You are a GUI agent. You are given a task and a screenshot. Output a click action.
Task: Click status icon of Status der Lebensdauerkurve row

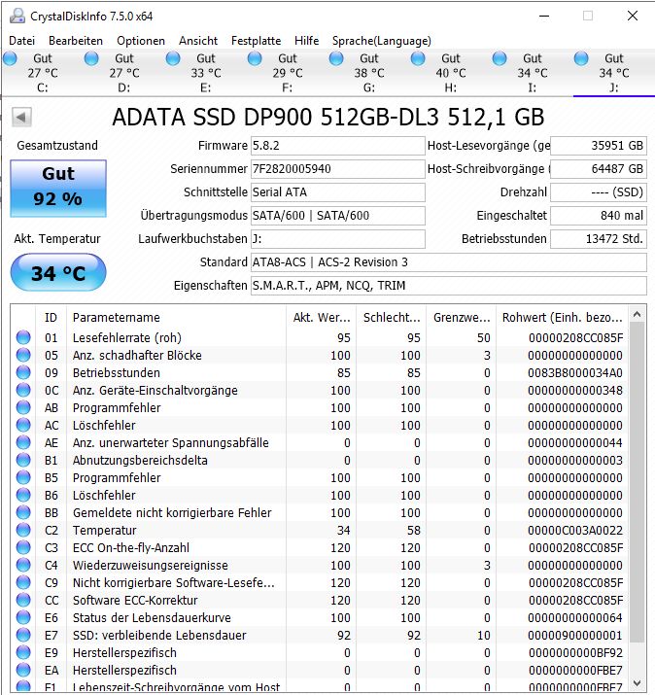click(23, 617)
